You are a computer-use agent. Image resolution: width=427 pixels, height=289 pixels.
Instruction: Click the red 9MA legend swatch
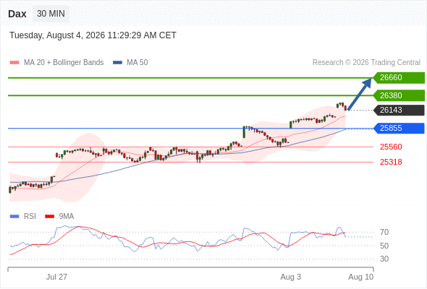(49, 217)
